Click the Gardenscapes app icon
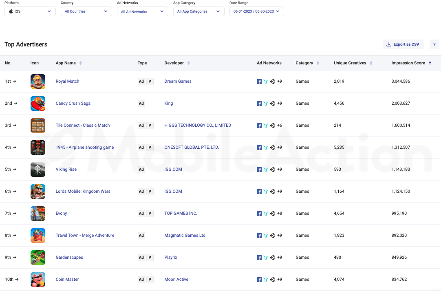This screenshot has width=441, height=291. pos(37,257)
